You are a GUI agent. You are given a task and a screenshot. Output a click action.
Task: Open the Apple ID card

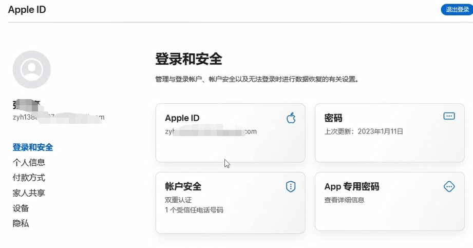[231, 133]
